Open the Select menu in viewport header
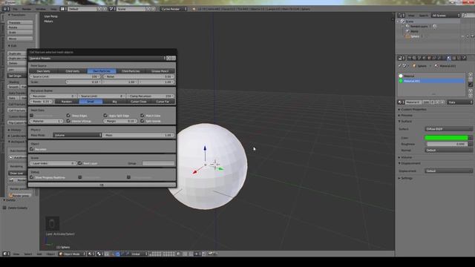This screenshot has width=475, height=267. pyautogui.click(x=28, y=254)
